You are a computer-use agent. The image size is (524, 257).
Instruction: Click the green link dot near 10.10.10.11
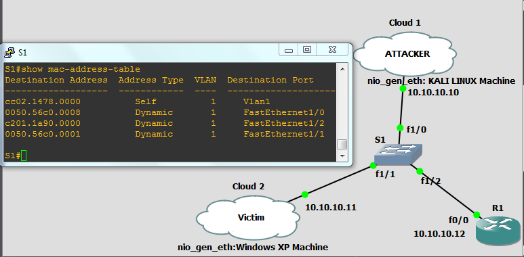(304, 194)
